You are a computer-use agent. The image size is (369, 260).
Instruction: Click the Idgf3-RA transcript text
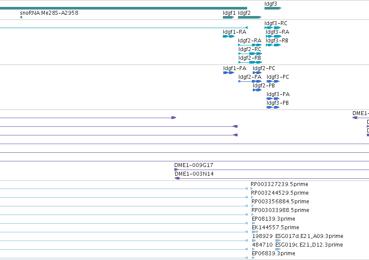tap(278, 32)
